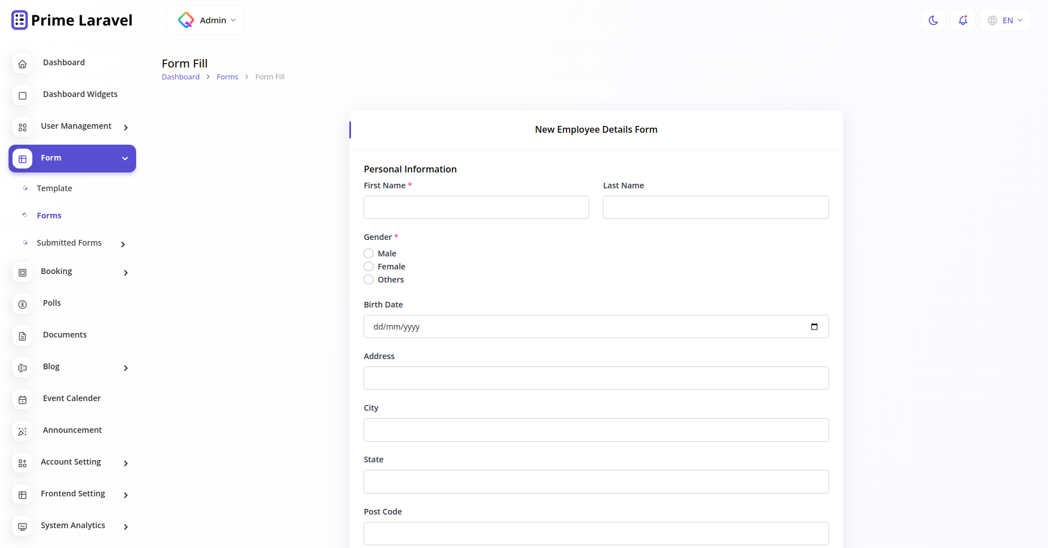Navigate using the Dashboard breadcrumb link

tap(180, 77)
